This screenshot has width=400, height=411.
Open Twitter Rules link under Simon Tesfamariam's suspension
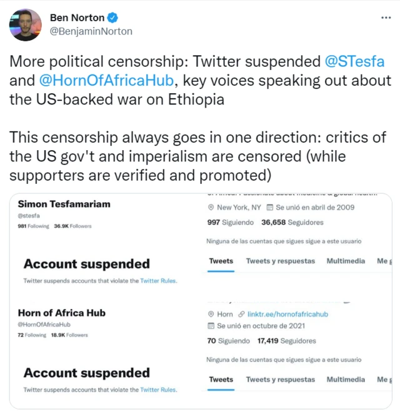(x=159, y=282)
